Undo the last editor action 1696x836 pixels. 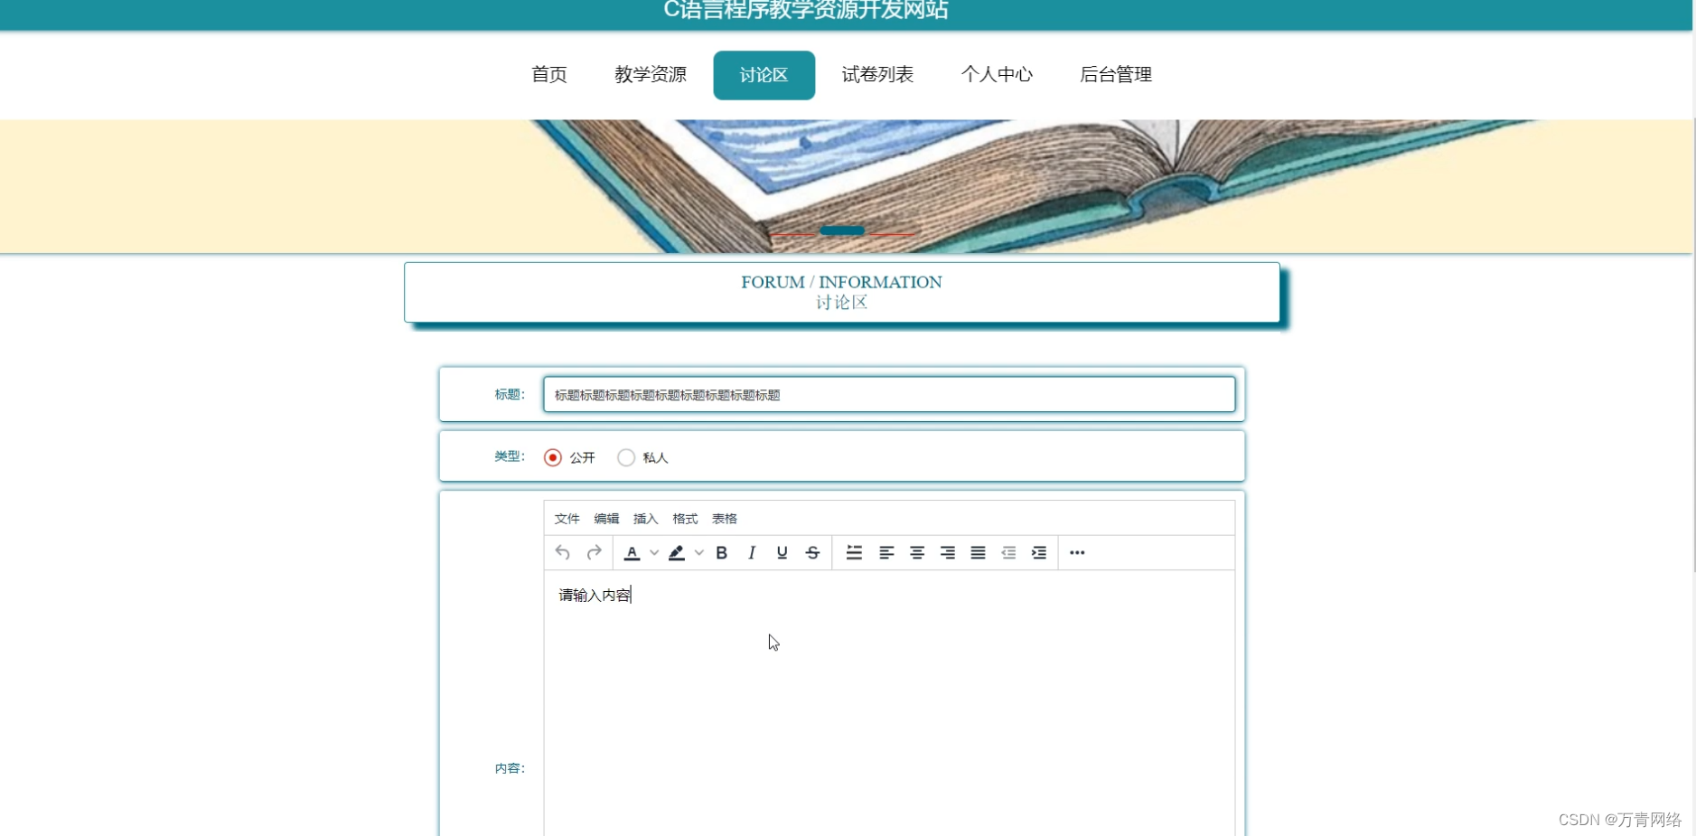coord(561,552)
